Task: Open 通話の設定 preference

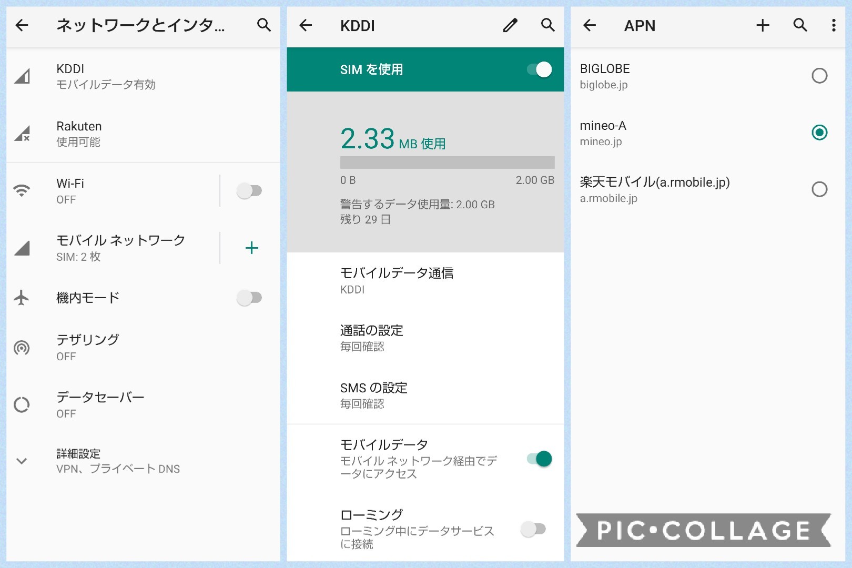Action: (425, 338)
